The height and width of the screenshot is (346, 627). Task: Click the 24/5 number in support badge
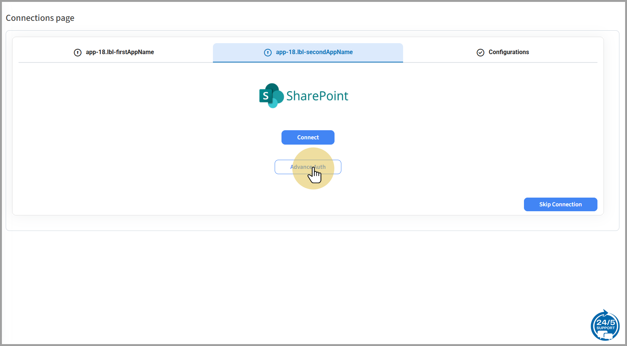605,323
